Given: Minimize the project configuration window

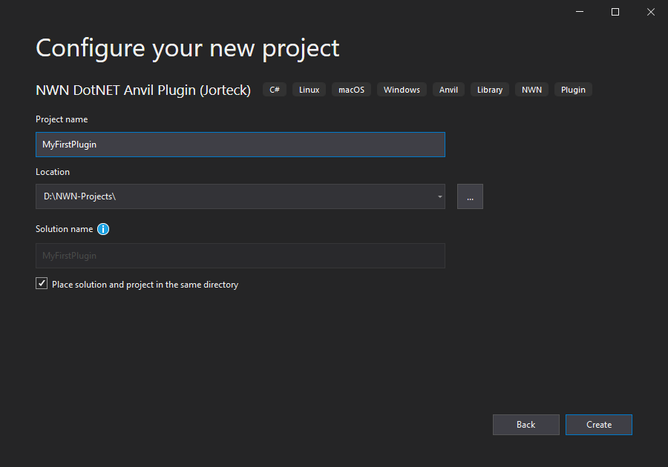Looking at the screenshot, I should pos(581,12).
